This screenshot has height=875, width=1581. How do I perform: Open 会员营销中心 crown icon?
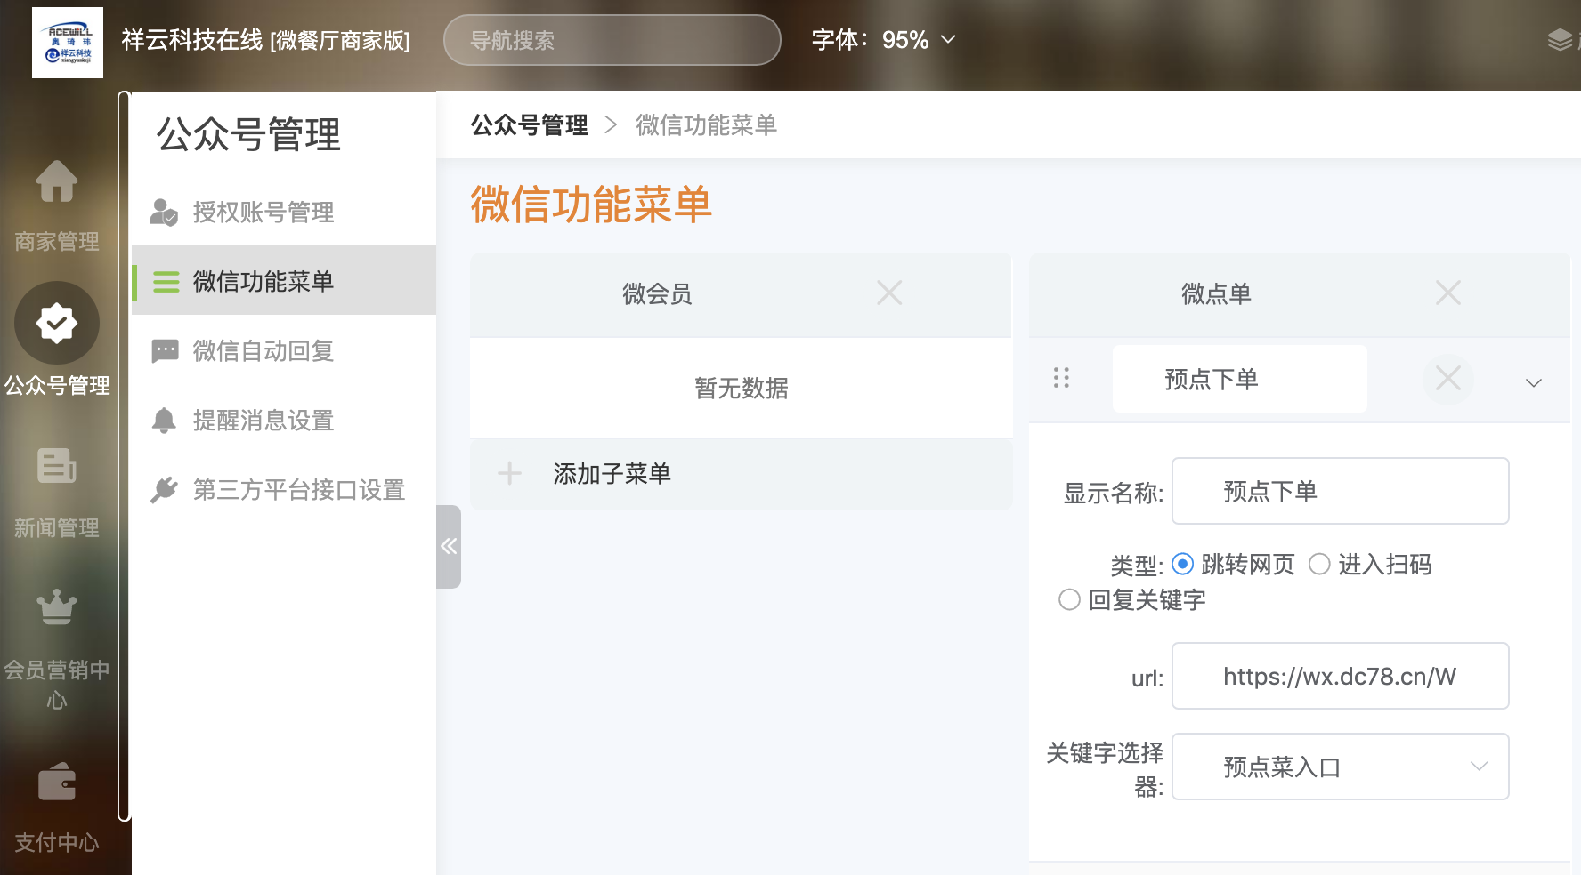pyautogui.click(x=57, y=607)
